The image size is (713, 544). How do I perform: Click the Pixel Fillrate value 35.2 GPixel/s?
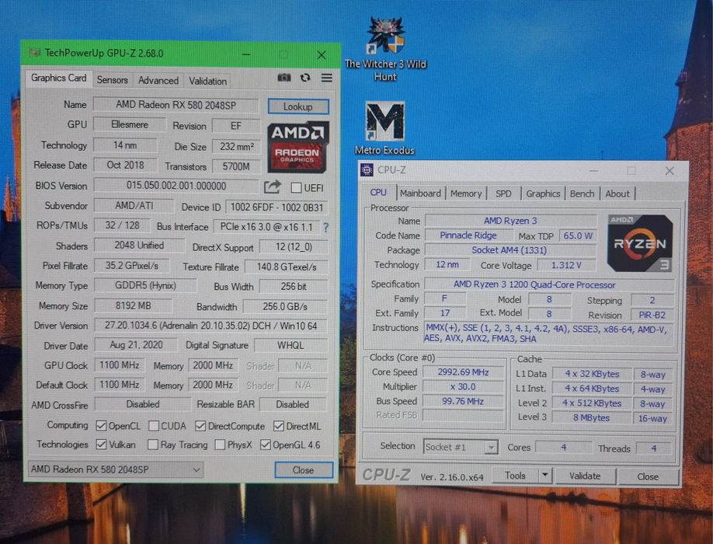[x=132, y=266]
